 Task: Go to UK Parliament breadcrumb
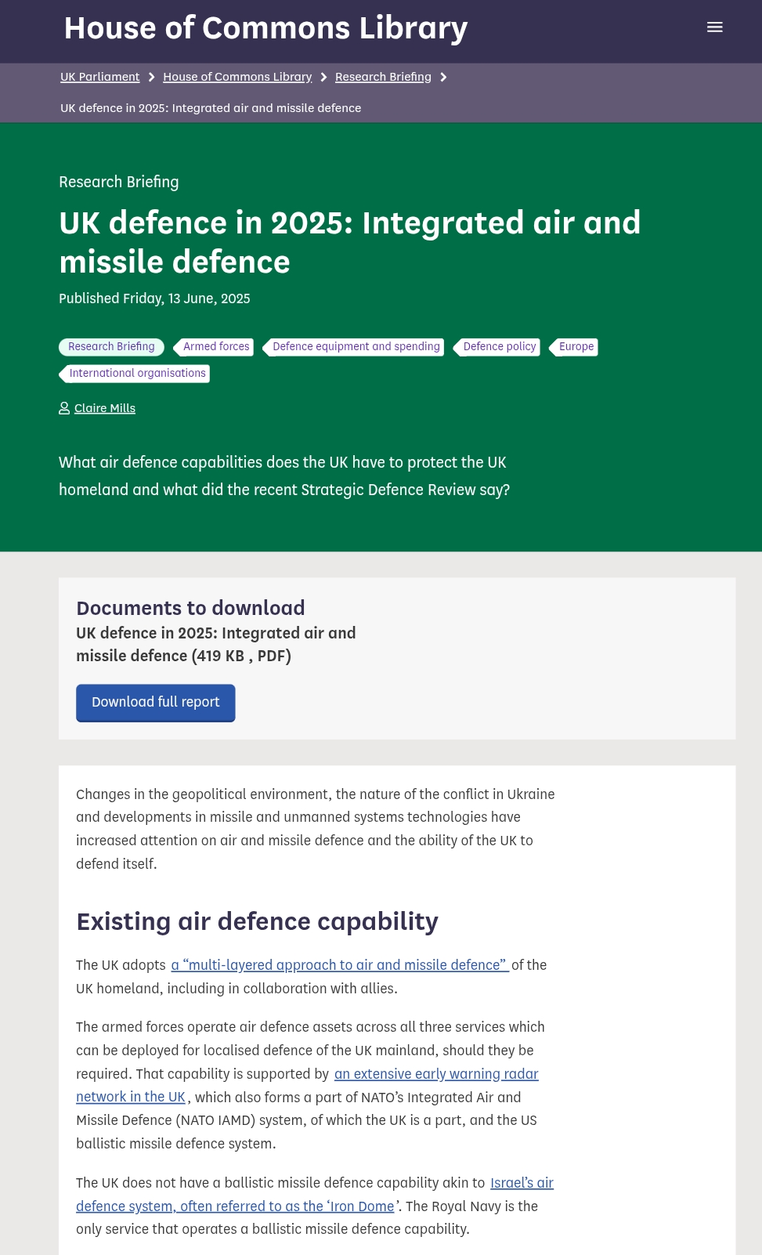coord(99,77)
